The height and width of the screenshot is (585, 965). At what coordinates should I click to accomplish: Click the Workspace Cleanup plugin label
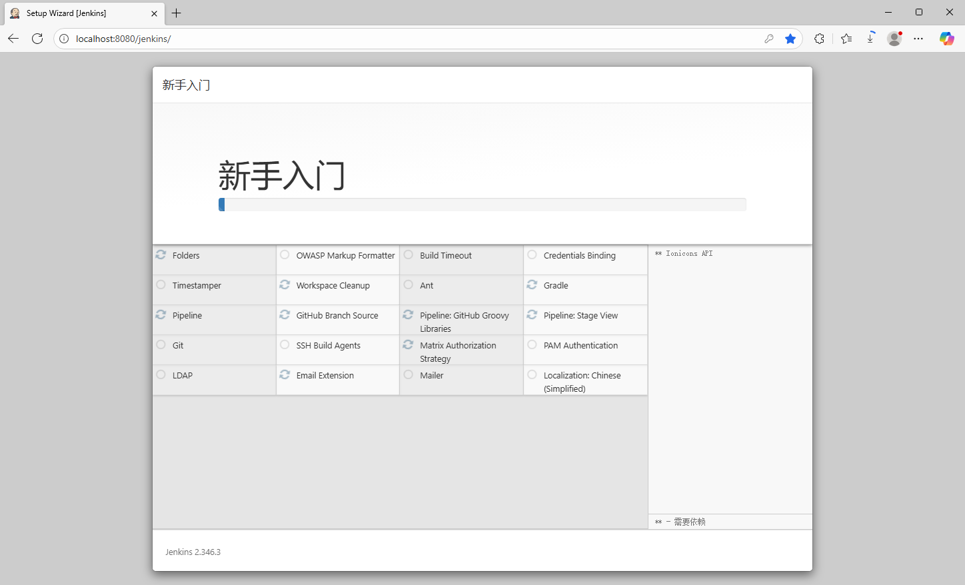click(x=333, y=285)
